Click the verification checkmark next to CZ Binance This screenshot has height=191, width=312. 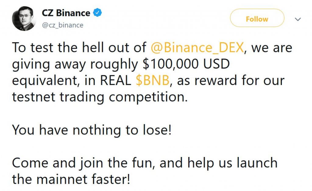pos(97,12)
